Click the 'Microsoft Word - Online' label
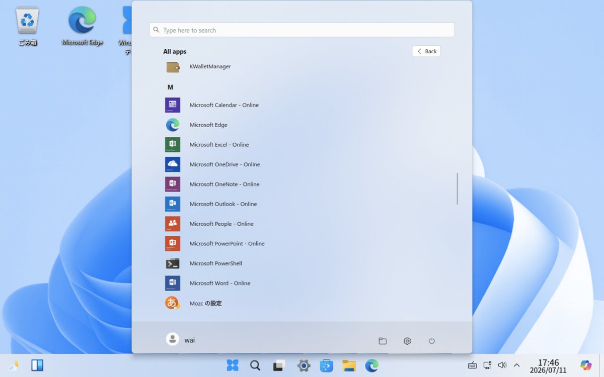Viewport: 604px width, 377px height. (x=220, y=284)
